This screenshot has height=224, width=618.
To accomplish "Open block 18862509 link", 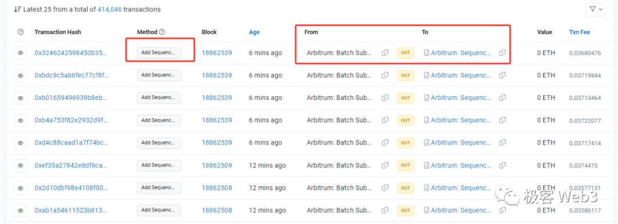I will tap(217, 165).
